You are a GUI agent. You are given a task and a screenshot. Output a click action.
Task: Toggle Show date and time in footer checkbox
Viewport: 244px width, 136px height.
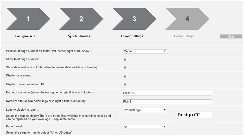(125, 68)
